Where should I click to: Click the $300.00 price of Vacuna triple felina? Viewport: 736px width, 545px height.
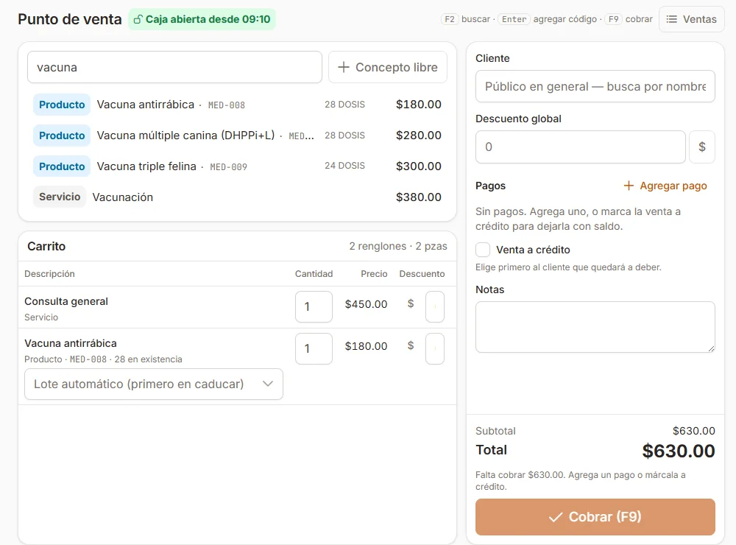click(418, 166)
